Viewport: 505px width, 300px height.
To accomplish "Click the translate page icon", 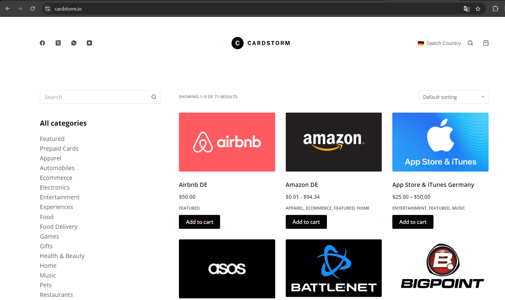I will [x=467, y=9].
